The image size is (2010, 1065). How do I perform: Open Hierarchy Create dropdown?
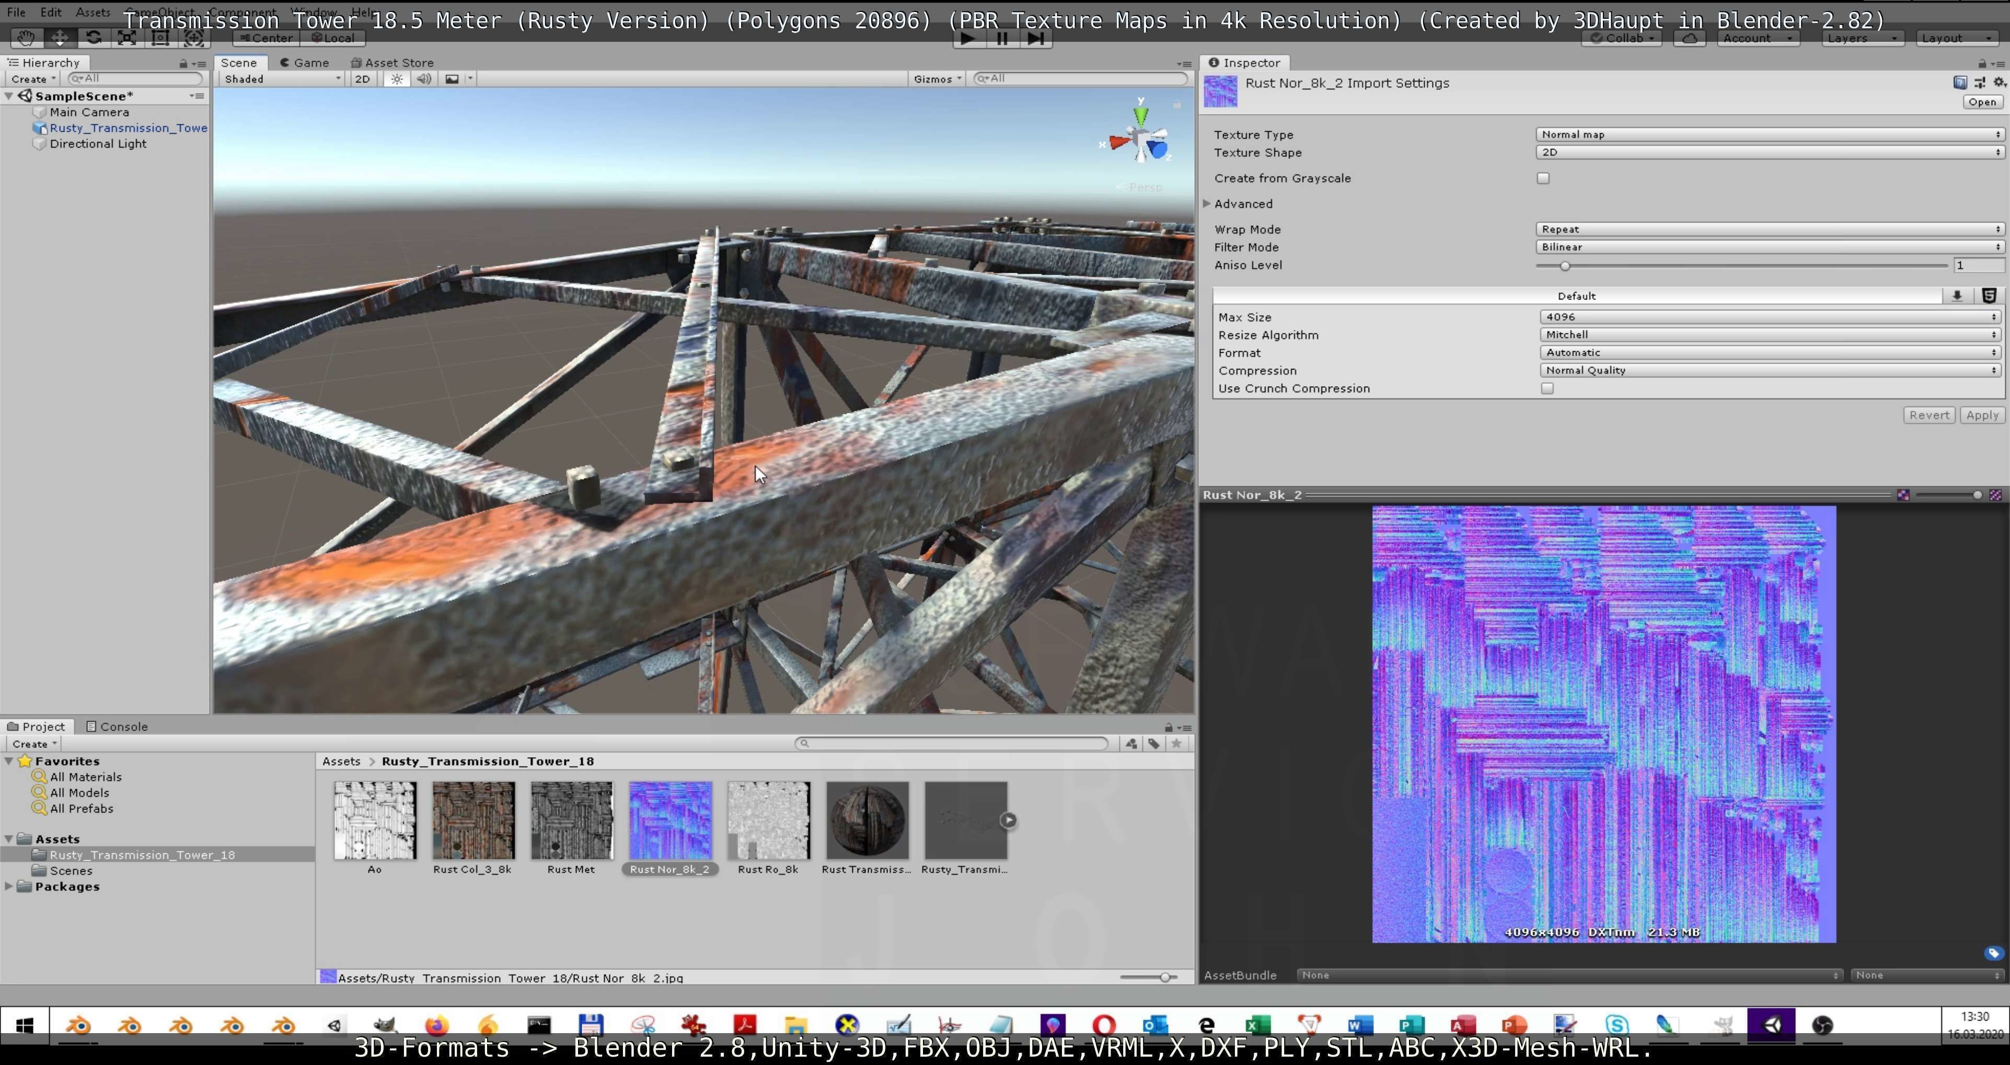(33, 79)
